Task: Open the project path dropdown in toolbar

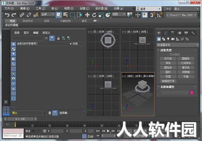Action: tap(181, 15)
